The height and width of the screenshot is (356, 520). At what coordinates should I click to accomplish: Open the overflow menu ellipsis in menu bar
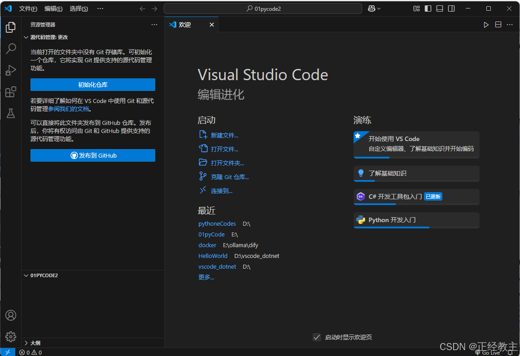(x=100, y=9)
